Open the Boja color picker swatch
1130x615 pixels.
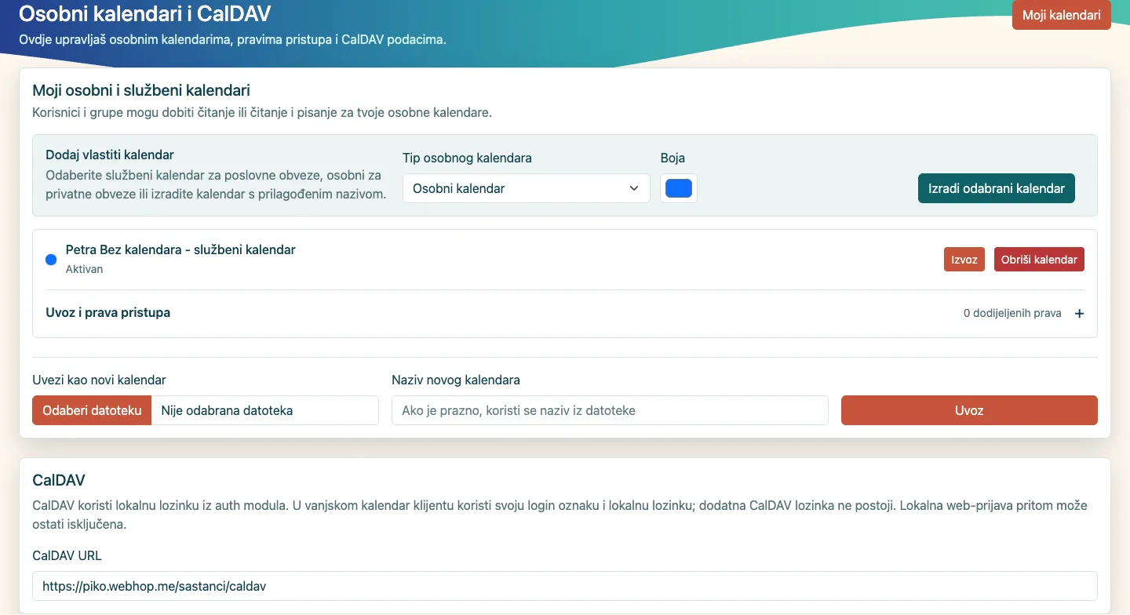(x=679, y=188)
